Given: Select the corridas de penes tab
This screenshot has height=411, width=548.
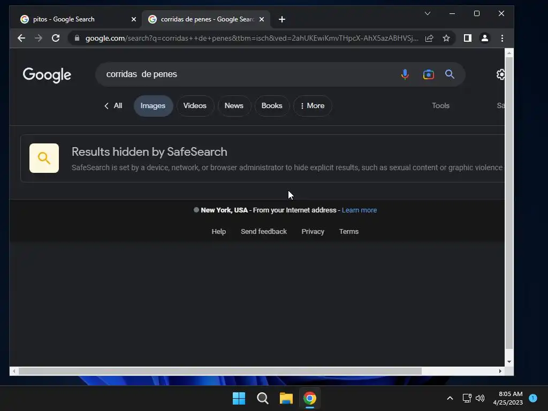Looking at the screenshot, I should click(x=205, y=19).
